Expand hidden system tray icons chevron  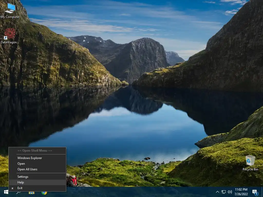click(217, 192)
